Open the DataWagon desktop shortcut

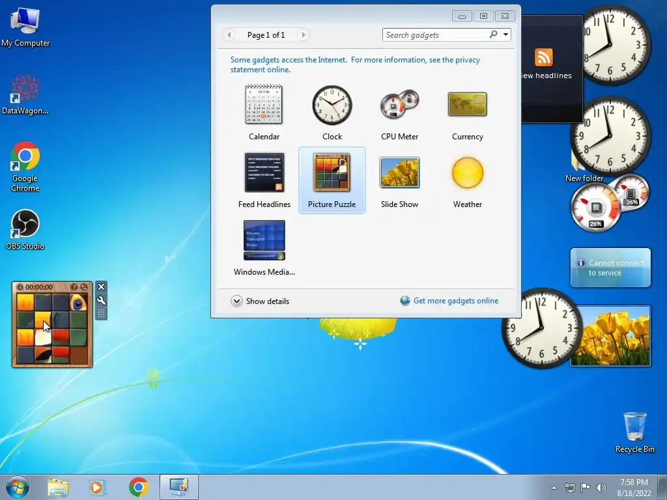coord(25,94)
